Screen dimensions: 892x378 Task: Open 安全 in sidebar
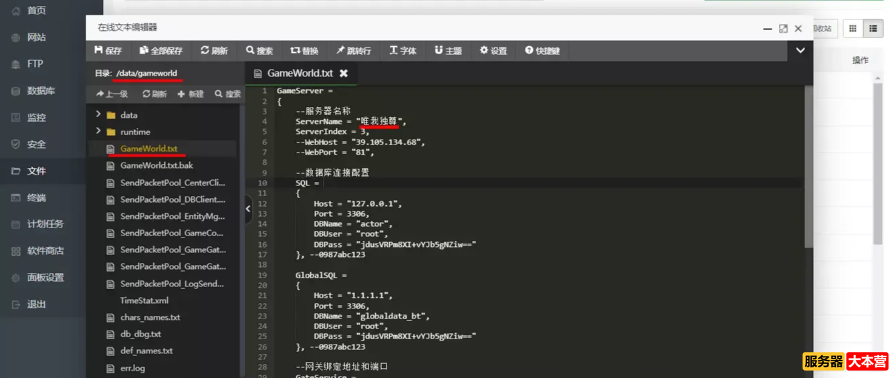click(x=37, y=145)
